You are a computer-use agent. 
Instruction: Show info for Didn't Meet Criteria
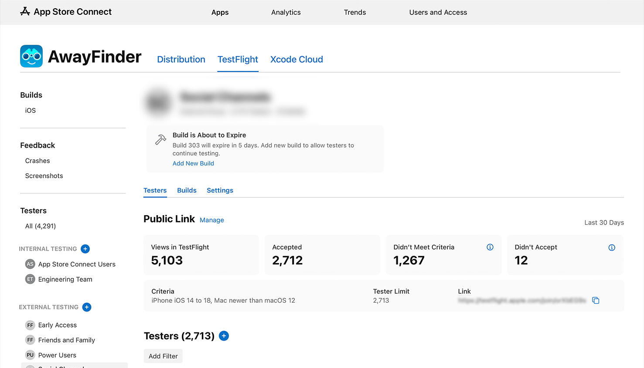click(x=490, y=247)
